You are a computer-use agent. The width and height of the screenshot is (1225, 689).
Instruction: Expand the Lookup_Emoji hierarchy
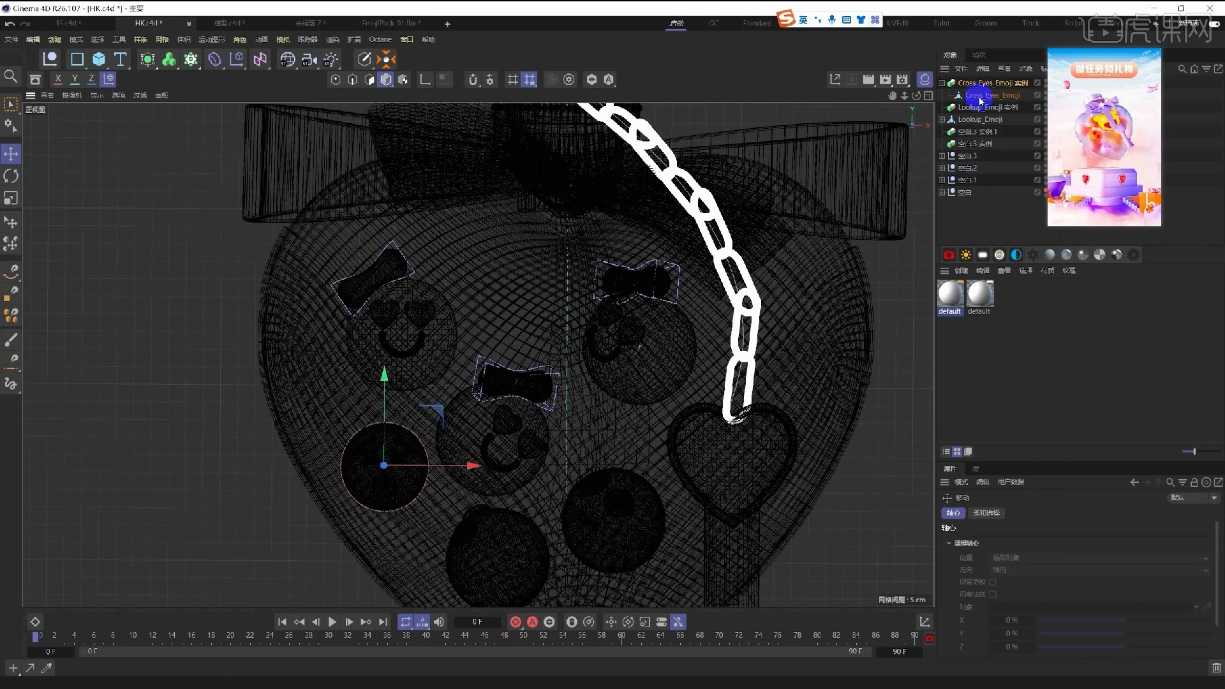click(944, 119)
